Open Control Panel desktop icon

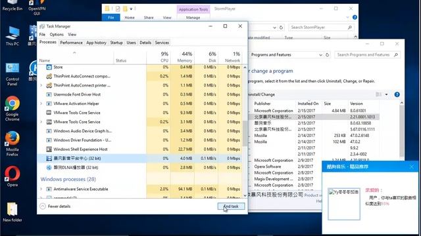coord(12,74)
